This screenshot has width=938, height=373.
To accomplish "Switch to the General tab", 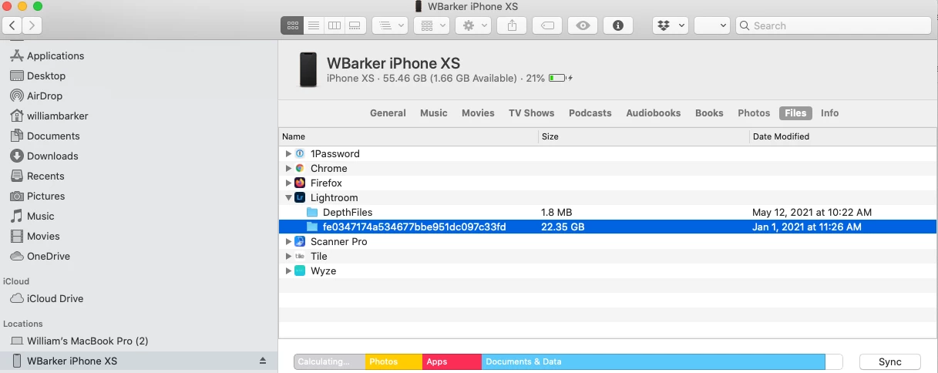I will pos(388,113).
